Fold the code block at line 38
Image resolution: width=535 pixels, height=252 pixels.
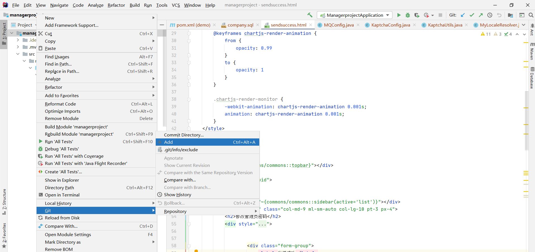[x=189, y=99]
